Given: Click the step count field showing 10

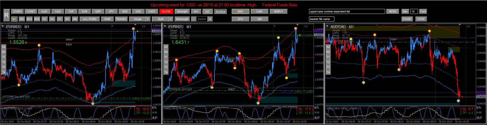Looking at the screenshot, I should (414, 11).
